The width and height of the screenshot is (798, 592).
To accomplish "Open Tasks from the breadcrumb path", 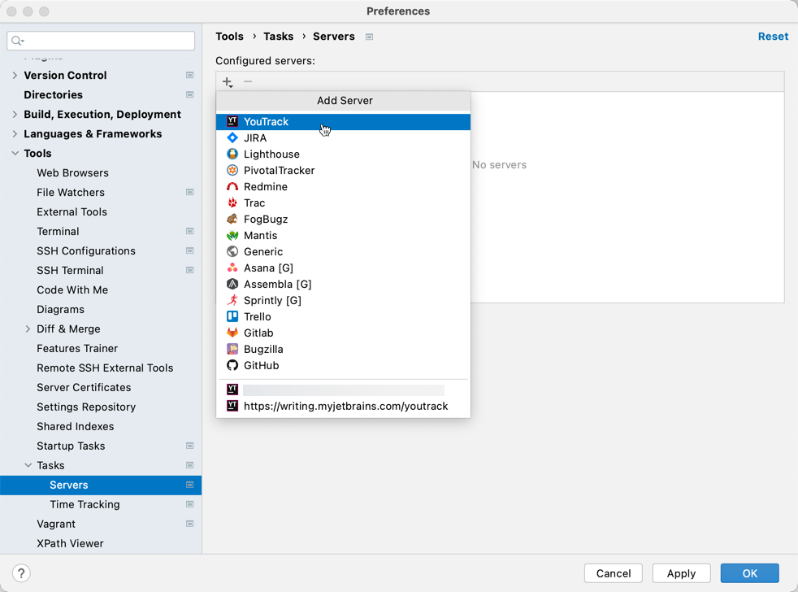I will pyautogui.click(x=279, y=36).
